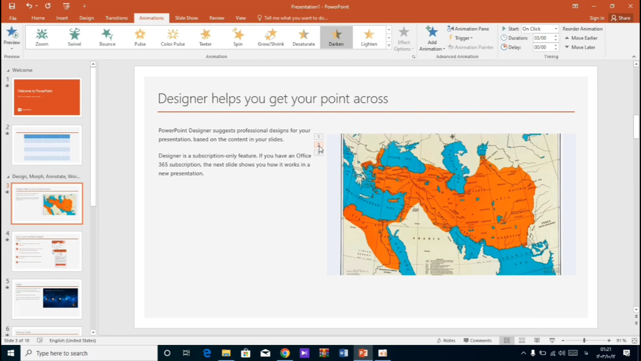The height and width of the screenshot is (361, 641).
Task: Click Move Earlier in Reorder Animation
Action: click(x=581, y=38)
